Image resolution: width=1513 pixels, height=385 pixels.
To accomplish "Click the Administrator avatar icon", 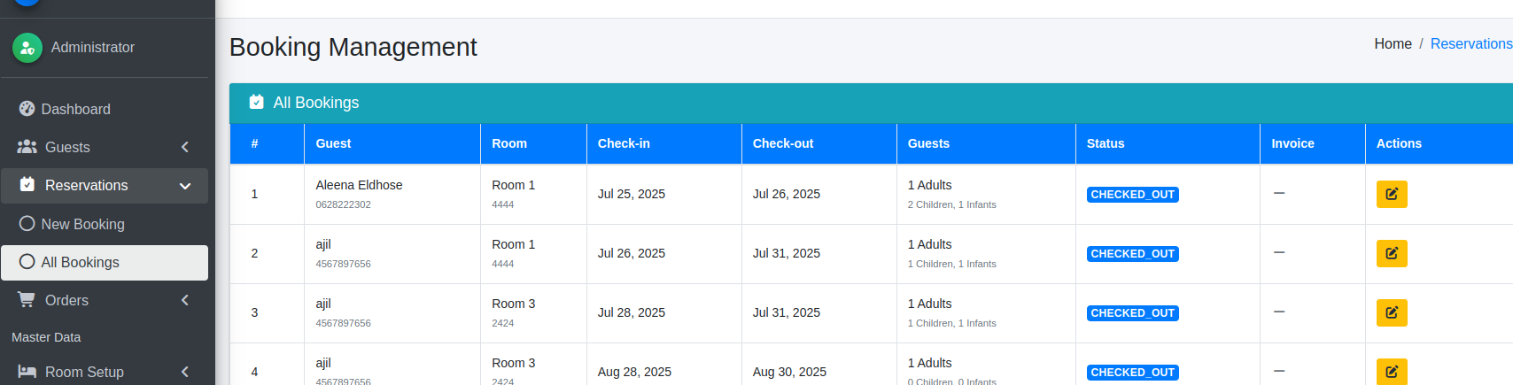I will click(x=27, y=48).
